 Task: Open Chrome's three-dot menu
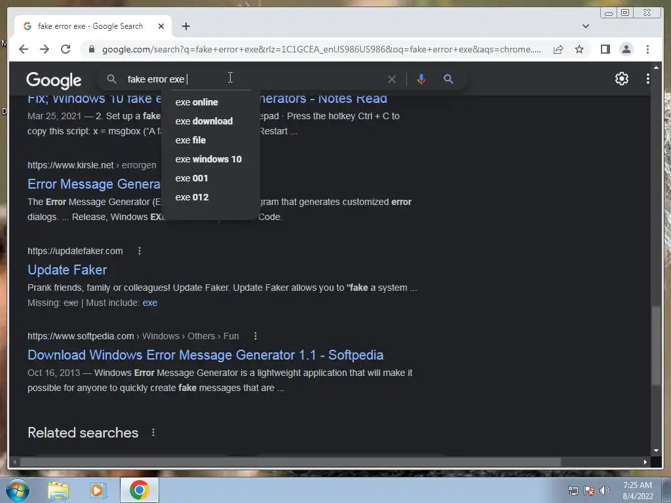[647, 49]
